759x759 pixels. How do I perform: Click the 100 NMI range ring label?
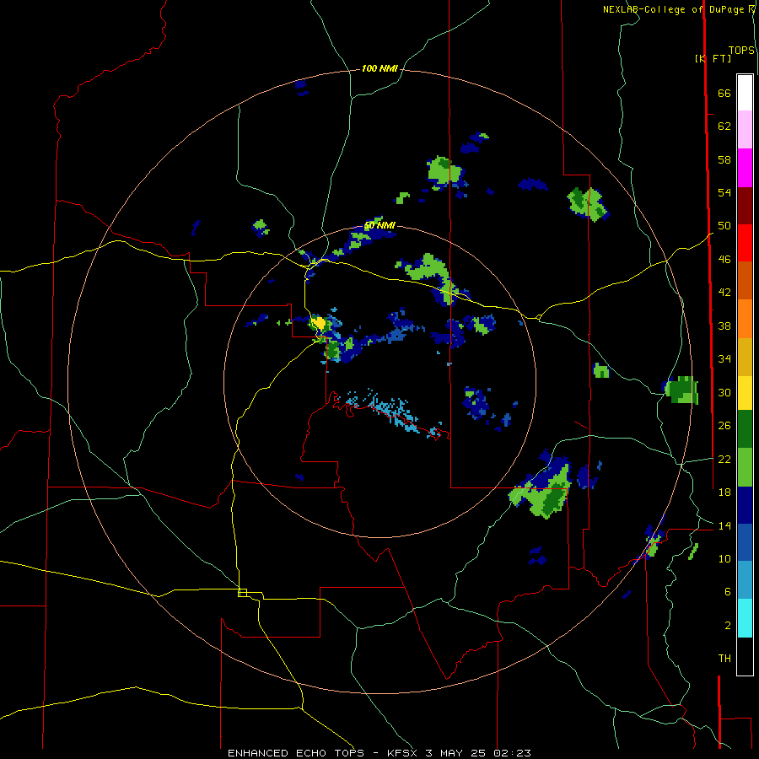pyautogui.click(x=379, y=68)
